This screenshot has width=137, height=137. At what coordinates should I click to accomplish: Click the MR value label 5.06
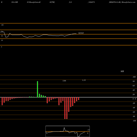click(x=64, y=81)
